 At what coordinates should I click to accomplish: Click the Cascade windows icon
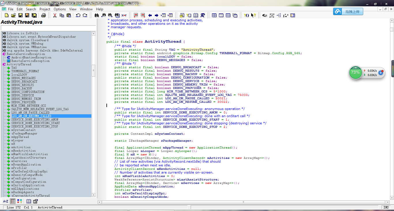[235, 15]
